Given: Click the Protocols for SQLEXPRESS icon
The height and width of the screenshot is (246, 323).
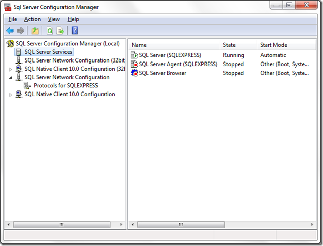Looking at the screenshot, I should click(x=27, y=85).
